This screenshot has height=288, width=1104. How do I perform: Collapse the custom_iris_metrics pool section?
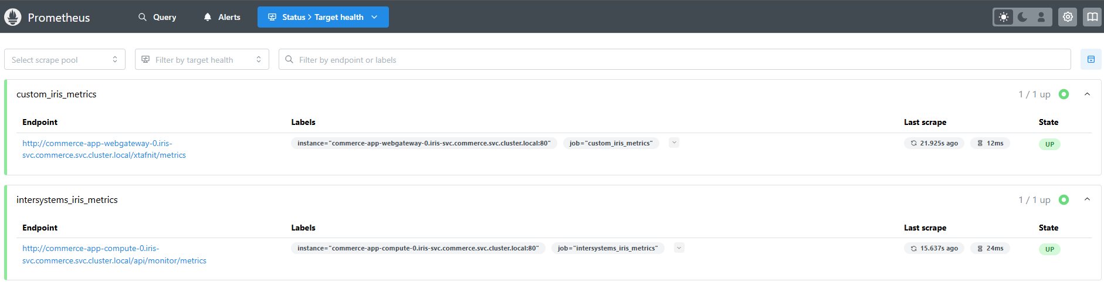click(x=1087, y=94)
